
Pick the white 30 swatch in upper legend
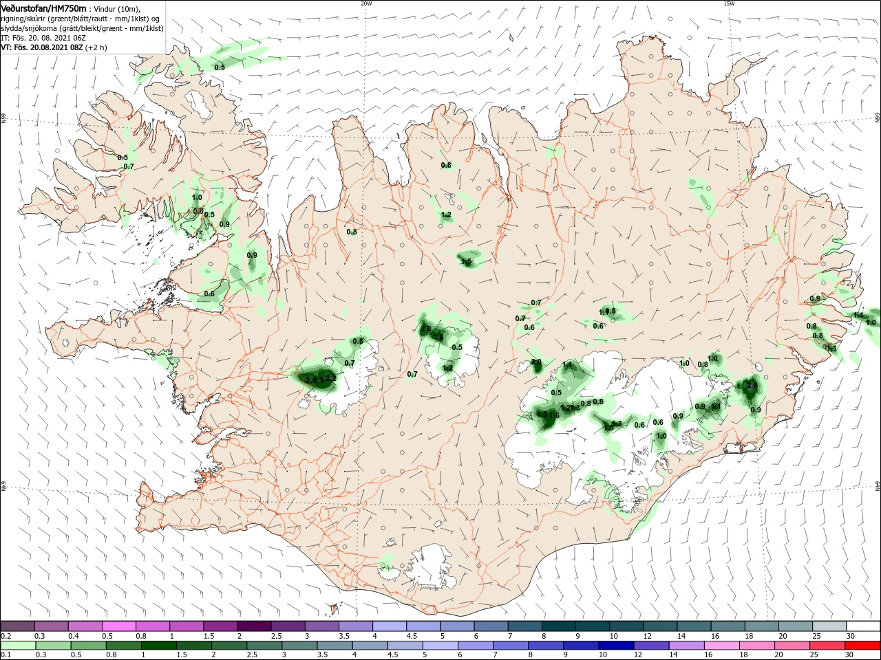[863, 626]
